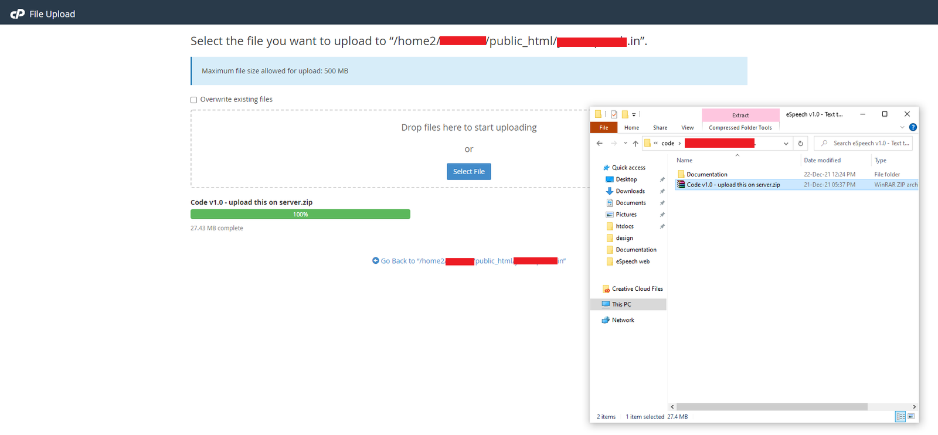Follow the Go Back to home2 link
Image resolution: width=938 pixels, height=435 pixels.
pyautogui.click(x=469, y=261)
